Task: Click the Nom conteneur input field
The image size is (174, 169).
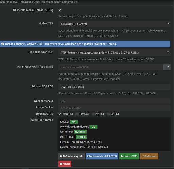Action: point(115,101)
